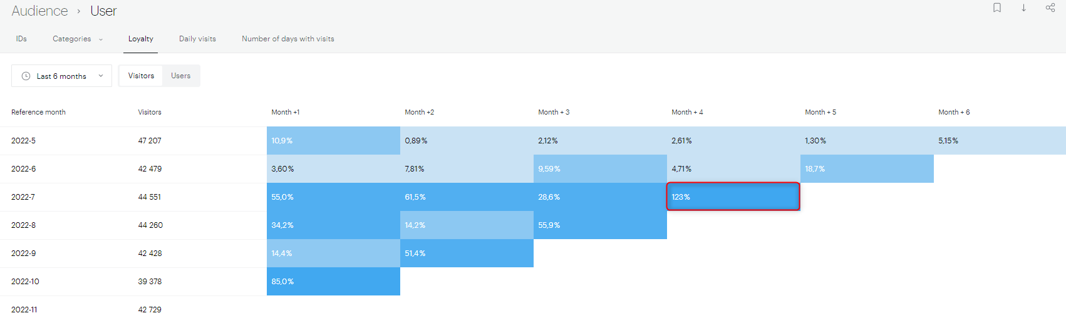The height and width of the screenshot is (323, 1066).
Task: Expand the Categories tab dropdown
Action: click(78, 39)
